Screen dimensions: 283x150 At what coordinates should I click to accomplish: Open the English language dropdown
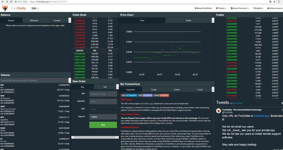pyautogui.click(x=258, y=8)
